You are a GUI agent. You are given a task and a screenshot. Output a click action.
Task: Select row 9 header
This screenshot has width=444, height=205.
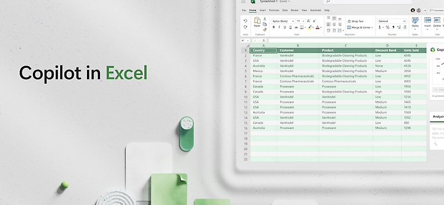pos(246,92)
